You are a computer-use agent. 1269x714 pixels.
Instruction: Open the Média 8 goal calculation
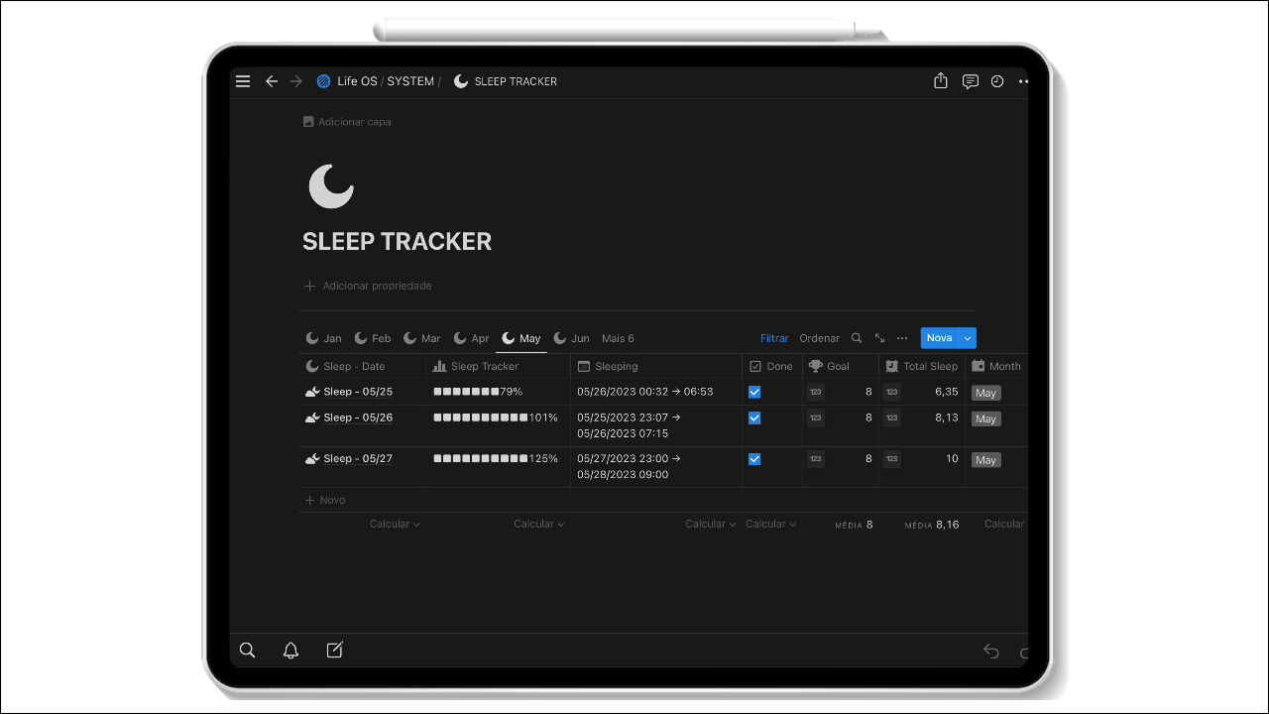coord(854,525)
